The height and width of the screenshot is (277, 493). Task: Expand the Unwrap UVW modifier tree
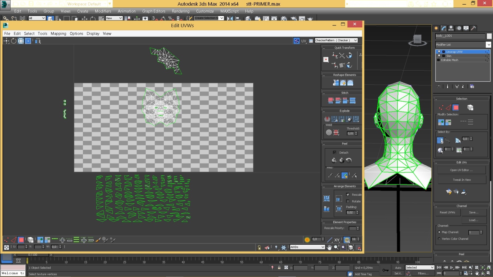point(443,52)
